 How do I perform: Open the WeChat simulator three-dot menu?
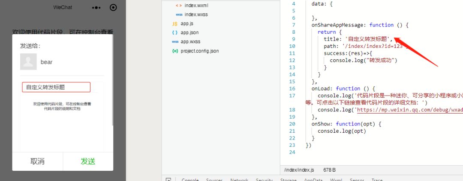(96, 8)
